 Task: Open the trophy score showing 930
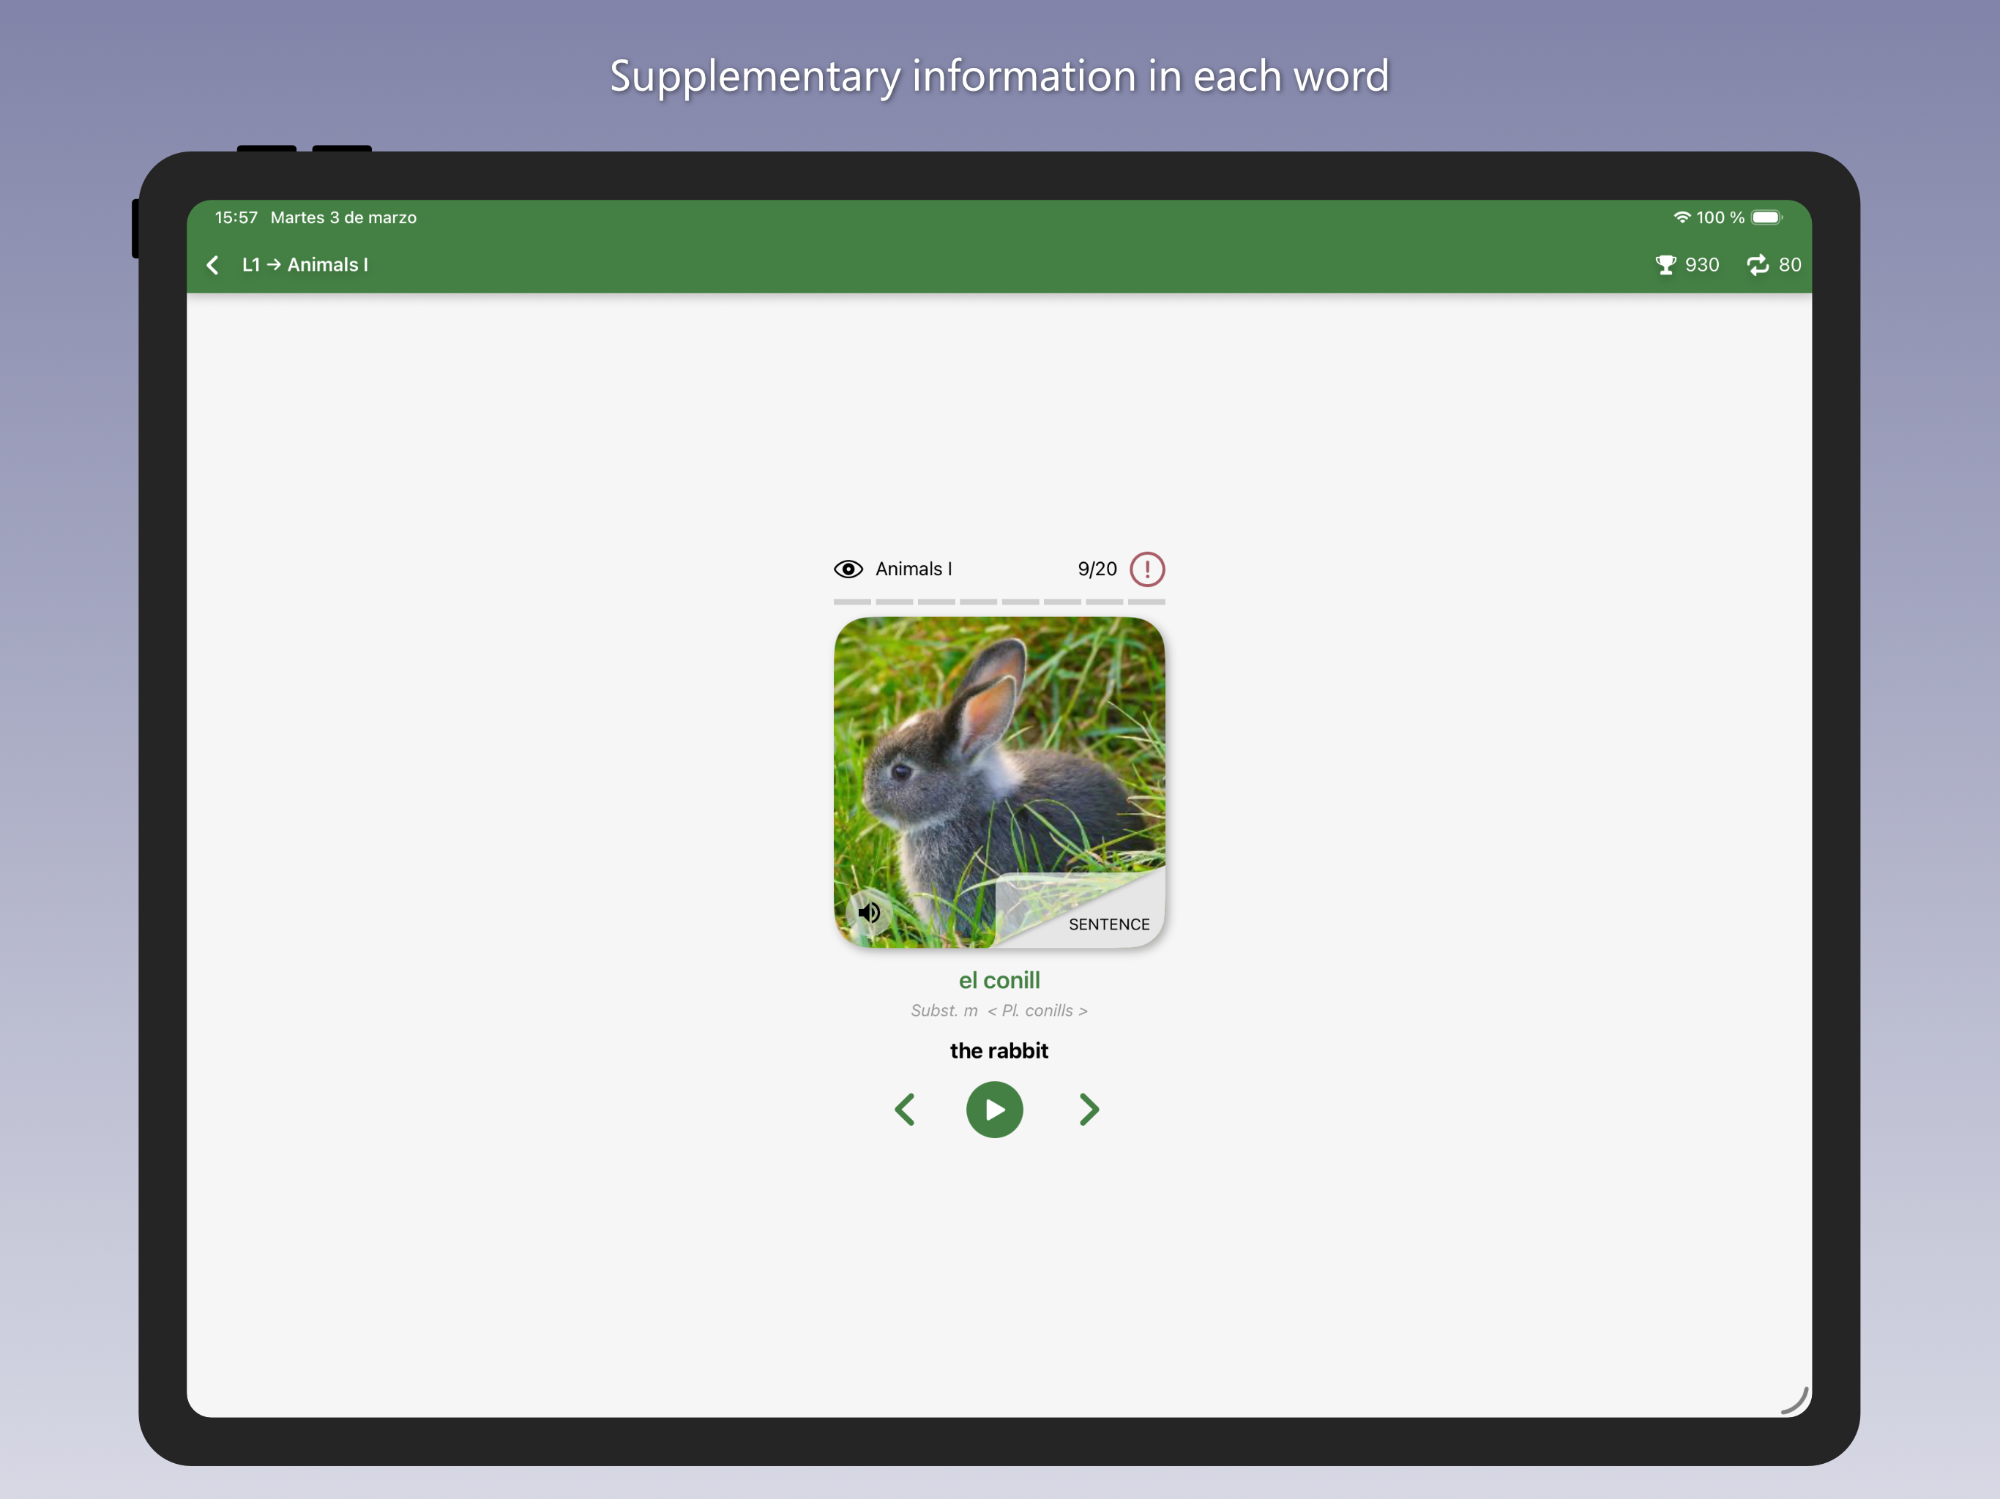(x=1686, y=265)
